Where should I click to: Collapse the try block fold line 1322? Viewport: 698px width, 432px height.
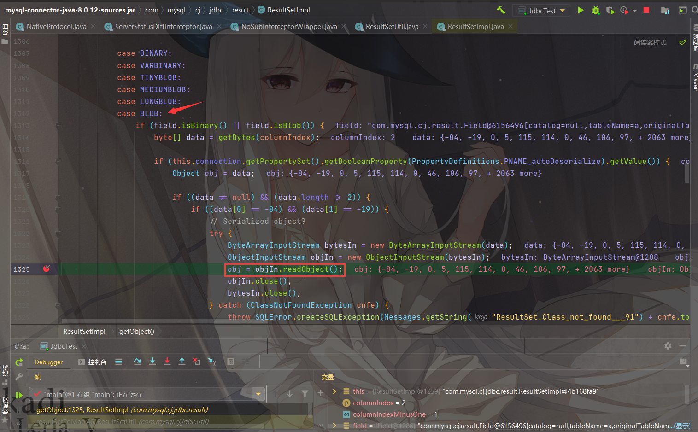(58, 233)
